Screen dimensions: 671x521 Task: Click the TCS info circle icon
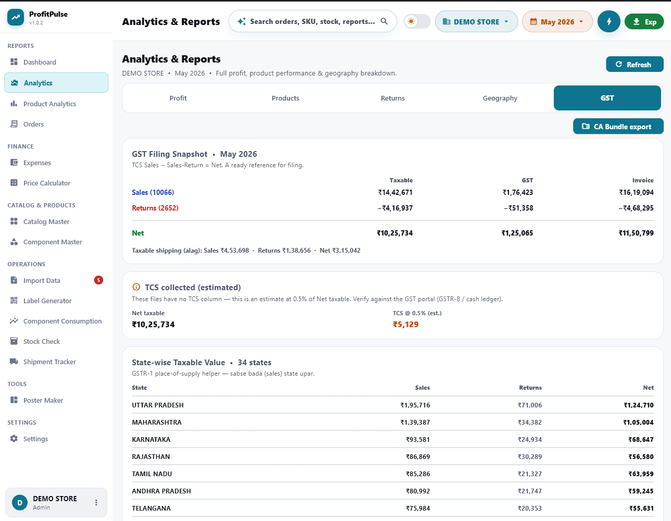pyautogui.click(x=136, y=287)
